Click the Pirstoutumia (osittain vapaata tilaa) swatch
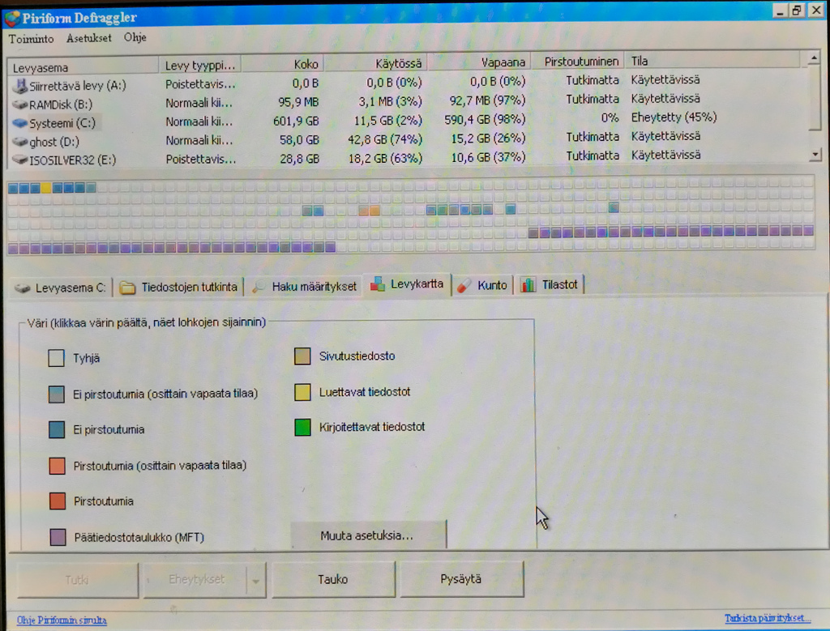 tap(57, 466)
